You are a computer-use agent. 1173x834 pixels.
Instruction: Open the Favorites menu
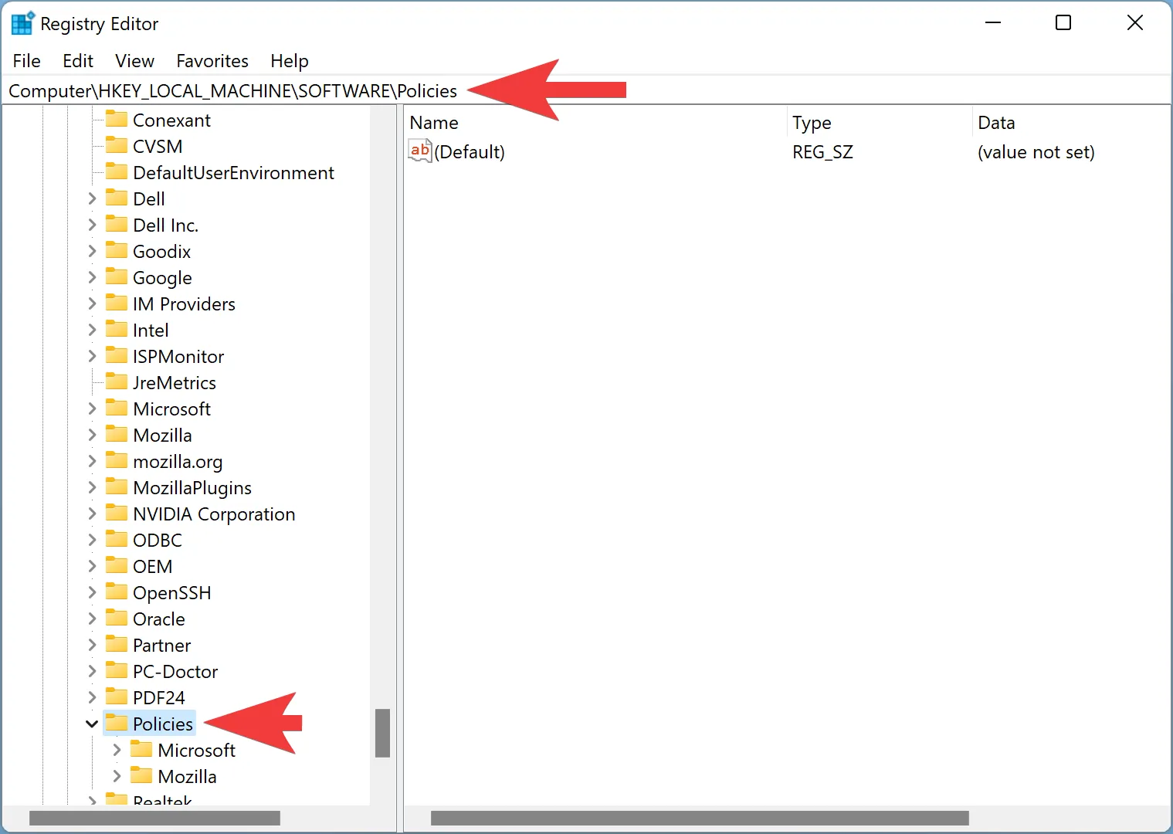click(212, 61)
